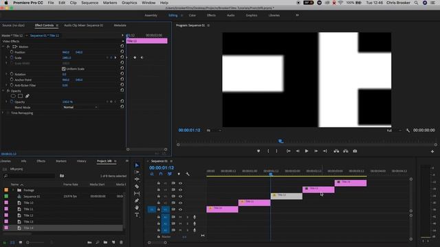This screenshot has height=247, width=440.
Task: Open the Sequence menu
Action: click(90, 3)
